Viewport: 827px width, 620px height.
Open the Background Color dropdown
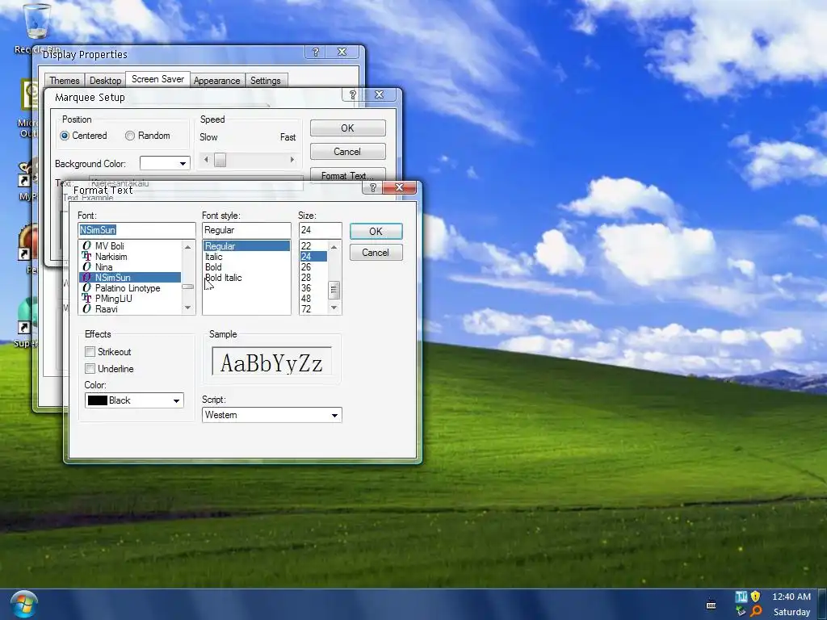pos(165,163)
